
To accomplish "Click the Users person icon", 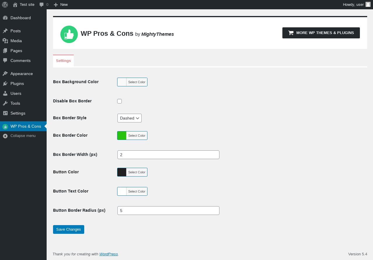I will 5,93.
